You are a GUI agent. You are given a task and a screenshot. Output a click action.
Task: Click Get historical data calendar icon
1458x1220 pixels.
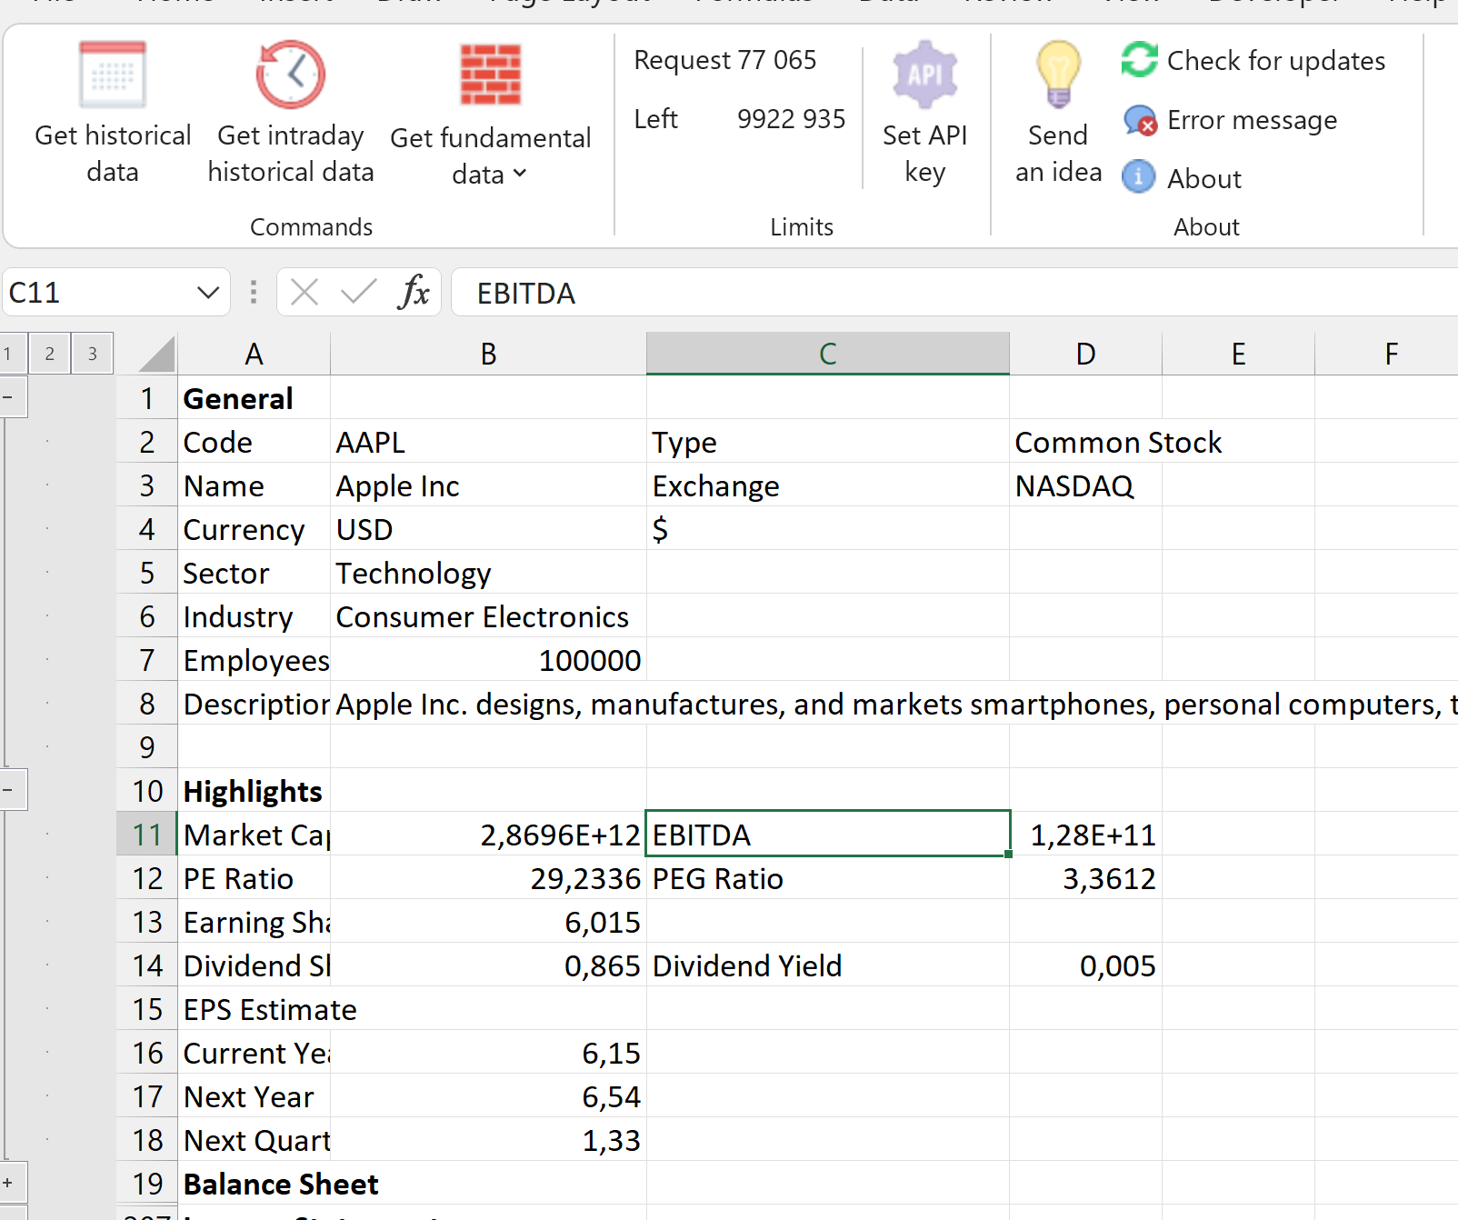click(113, 75)
